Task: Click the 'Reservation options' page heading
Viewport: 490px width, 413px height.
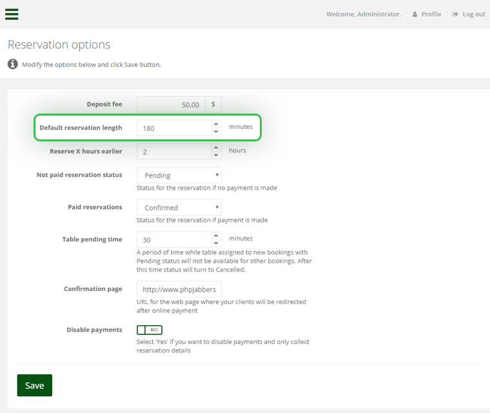Action: coord(59,45)
